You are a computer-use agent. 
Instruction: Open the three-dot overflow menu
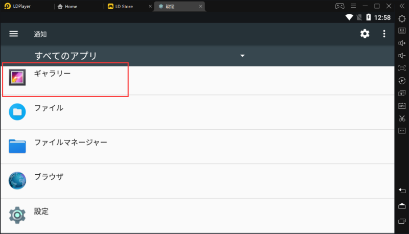point(384,34)
